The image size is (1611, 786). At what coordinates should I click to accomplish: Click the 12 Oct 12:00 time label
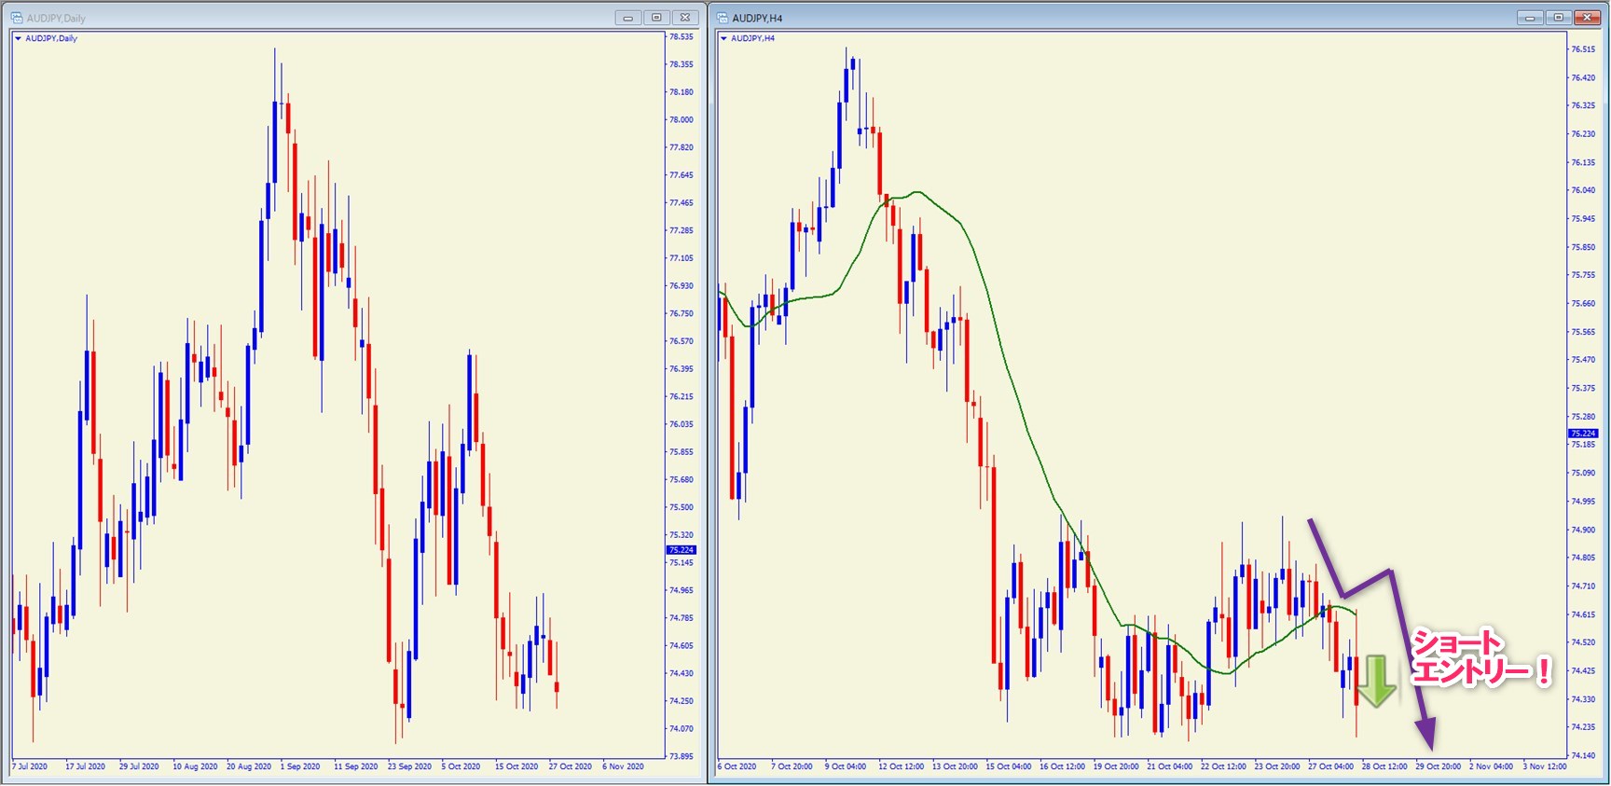coord(902,766)
